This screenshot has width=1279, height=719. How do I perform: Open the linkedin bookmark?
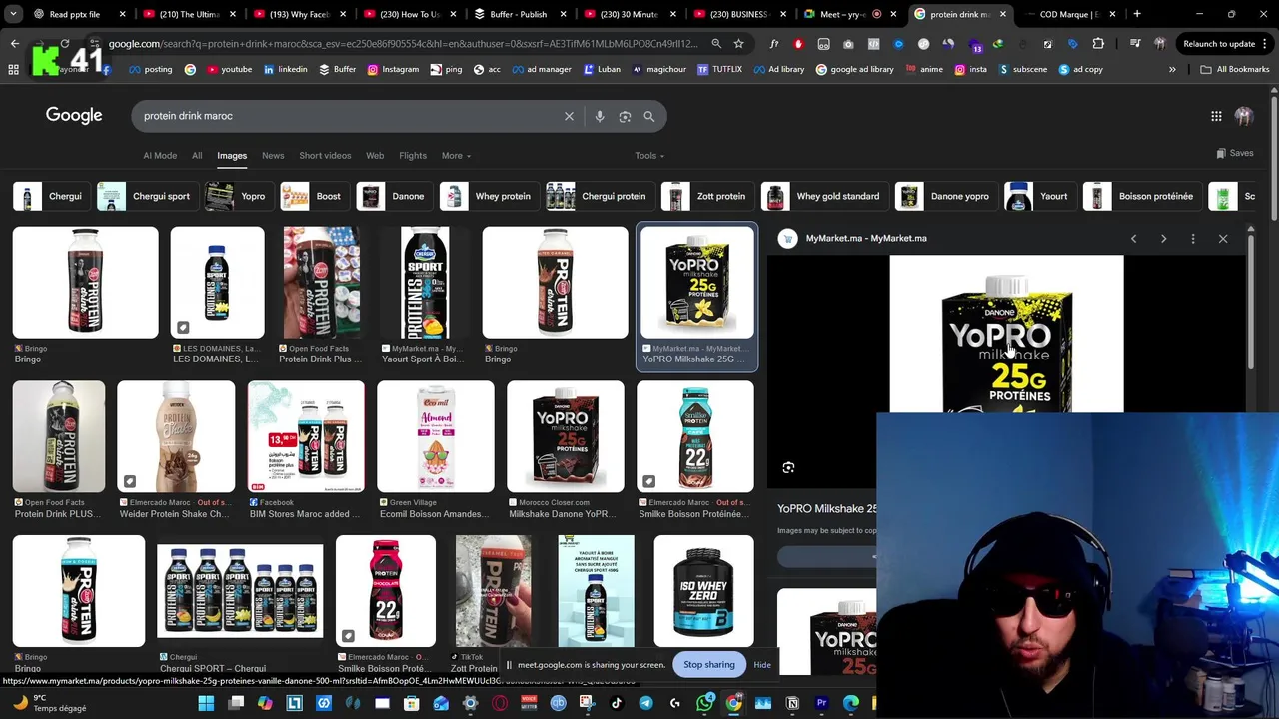[x=285, y=69]
